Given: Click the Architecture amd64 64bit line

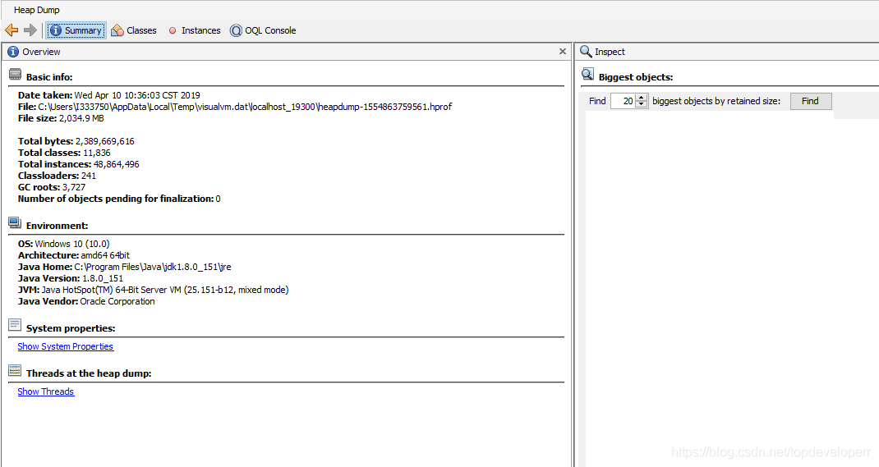Looking at the screenshot, I should tap(73, 256).
